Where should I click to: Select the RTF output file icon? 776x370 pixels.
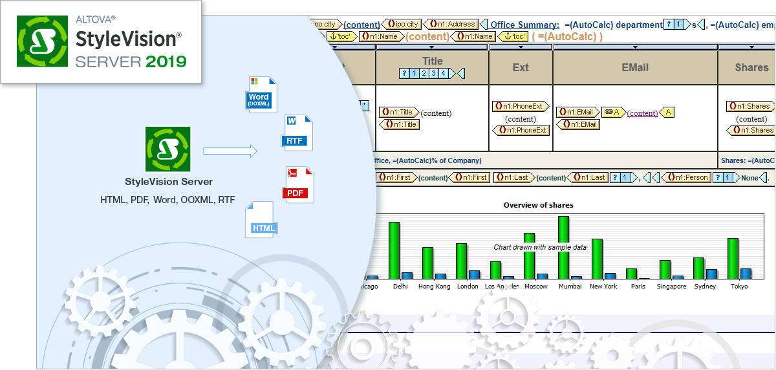tap(297, 133)
